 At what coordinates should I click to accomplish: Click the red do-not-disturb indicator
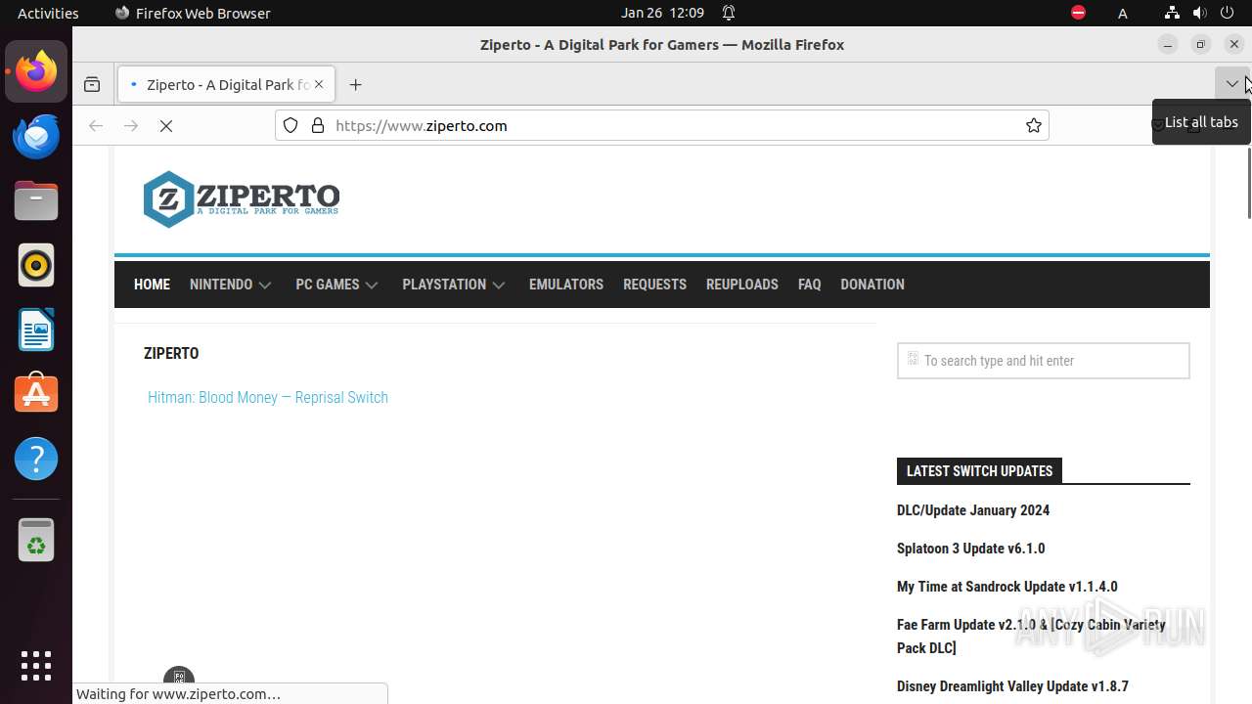1078,13
